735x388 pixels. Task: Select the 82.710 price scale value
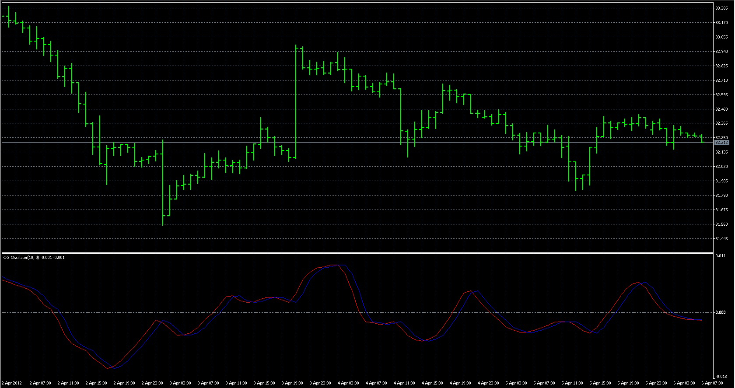coord(721,80)
